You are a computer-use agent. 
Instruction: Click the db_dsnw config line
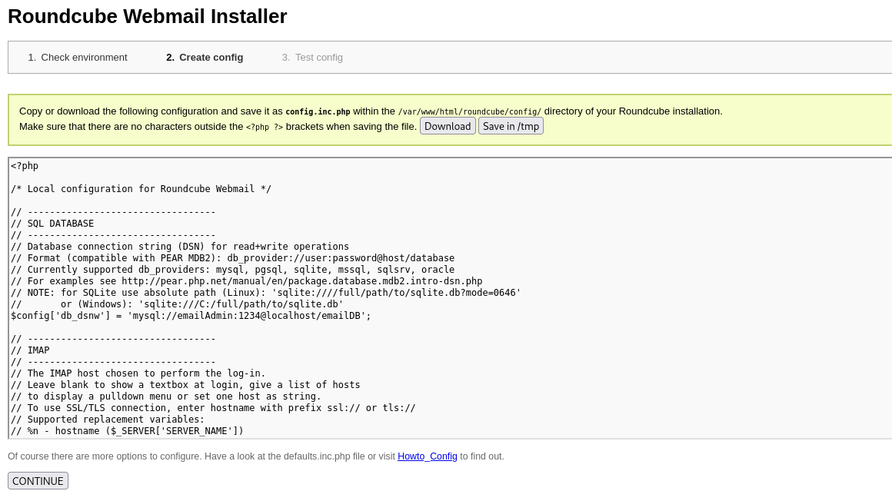(x=191, y=315)
